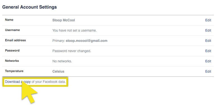Click the General Account Settings heading
Screen dimensions: 218x105
(30, 7)
